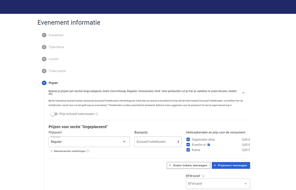Click info icon next to BTW-tarief label
Viewport: 296px width, 190px height.
pos(203,176)
